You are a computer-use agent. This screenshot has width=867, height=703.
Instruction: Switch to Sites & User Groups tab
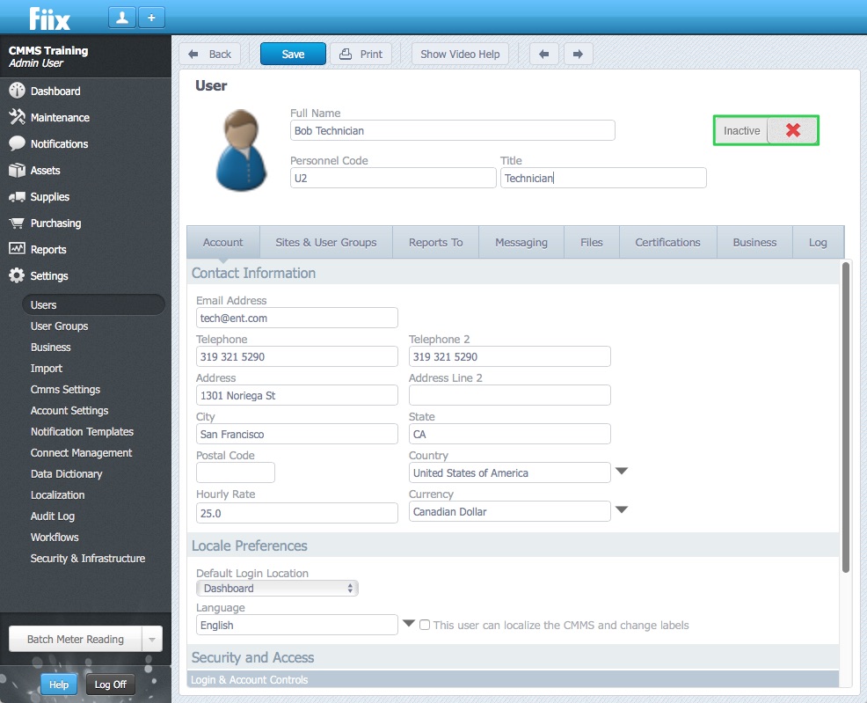point(326,242)
